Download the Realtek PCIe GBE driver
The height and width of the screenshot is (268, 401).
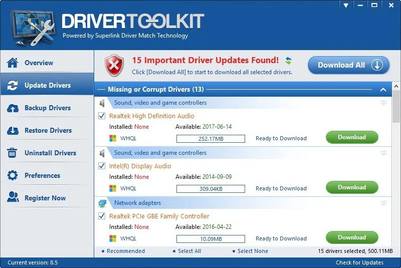352,237
